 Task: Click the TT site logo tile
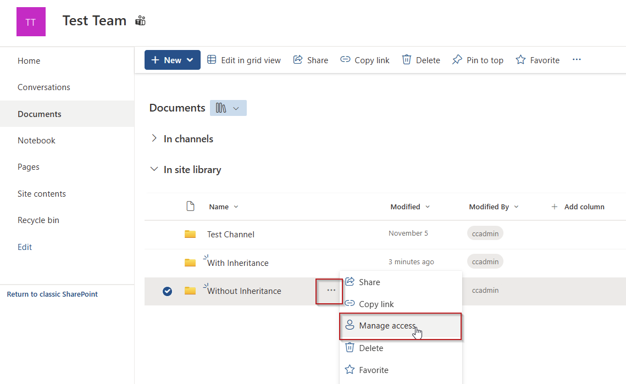pyautogui.click(x=31, y=22)
